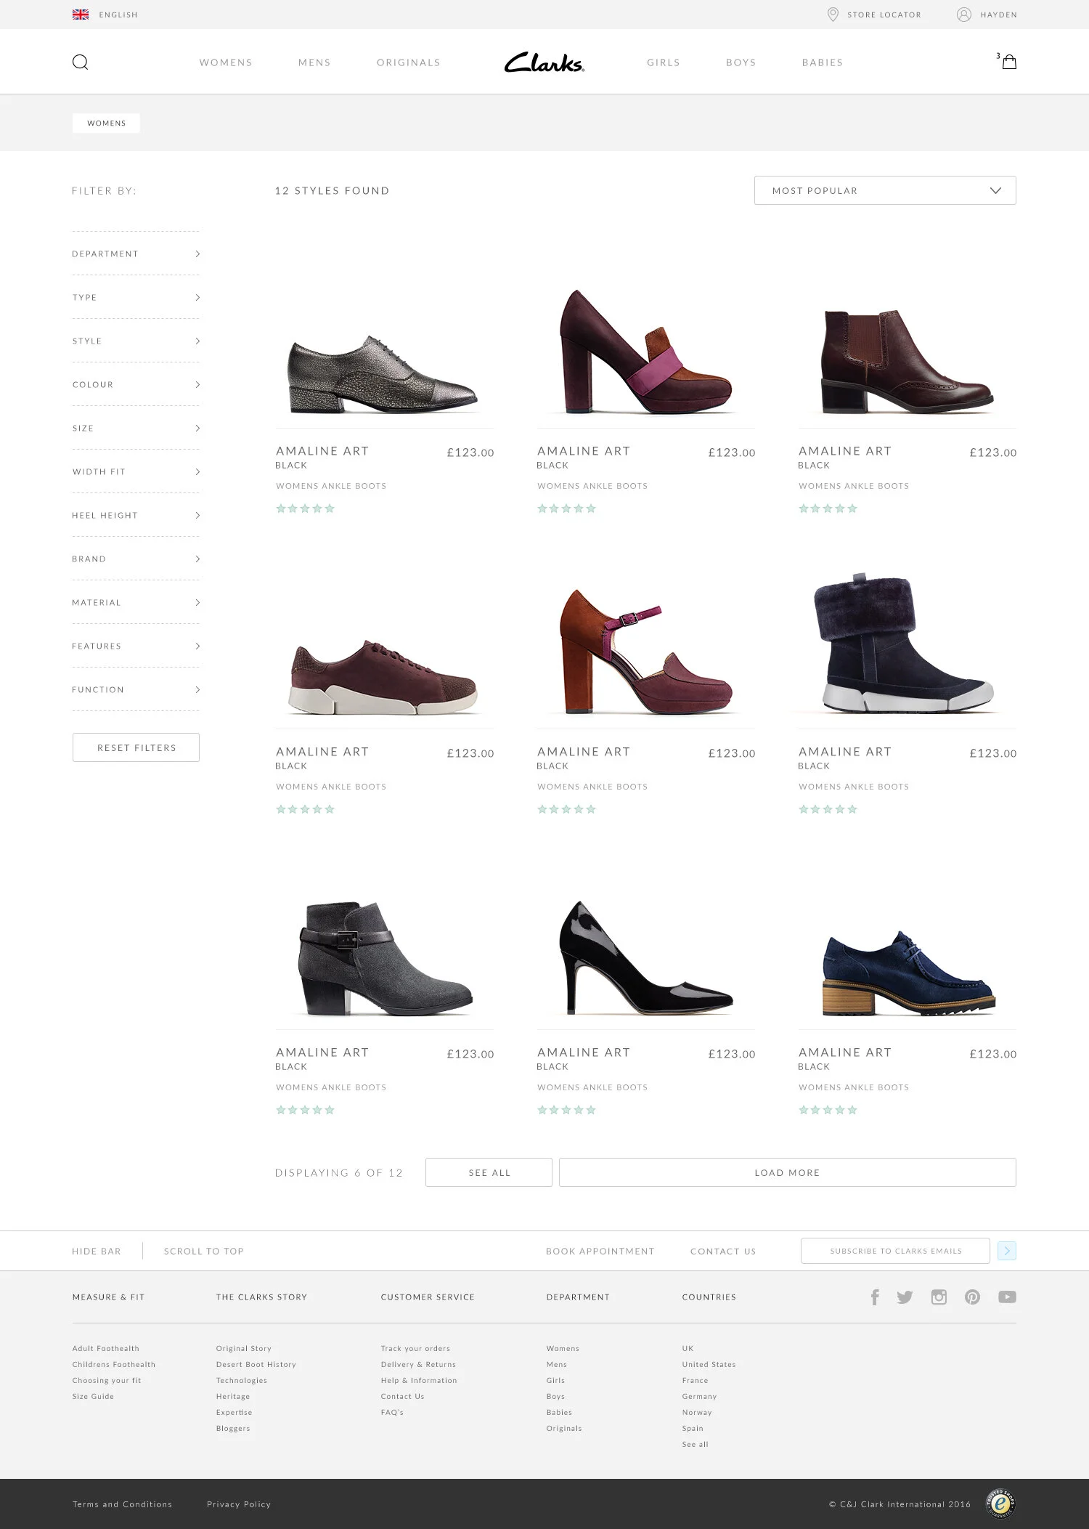The width and height of the screenshot is (1089, 1529).
Task: Open the Facebook social icon
Action: (875, 1297)
